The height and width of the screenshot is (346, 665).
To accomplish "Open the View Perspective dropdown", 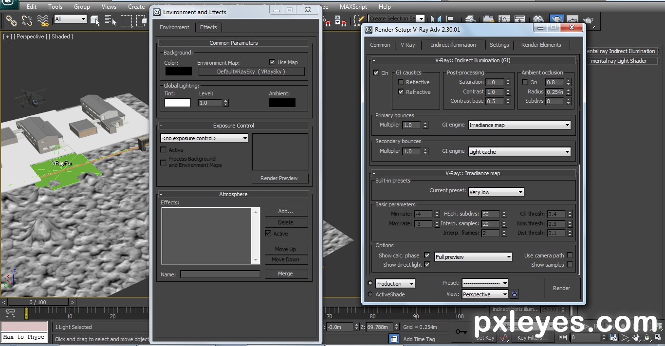I will (485, 294).
